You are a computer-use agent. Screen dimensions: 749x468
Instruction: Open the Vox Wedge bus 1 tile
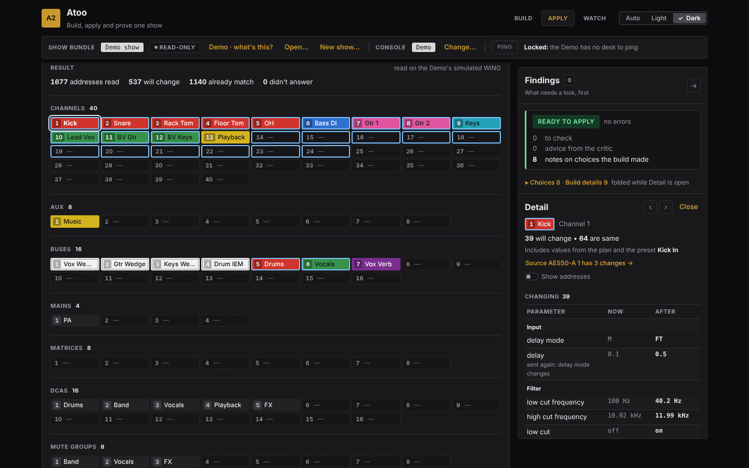[75, 264]
